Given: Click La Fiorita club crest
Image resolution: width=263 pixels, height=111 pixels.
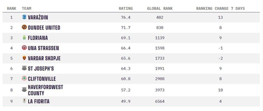Looking at the screenshot, I should (24, 101).
